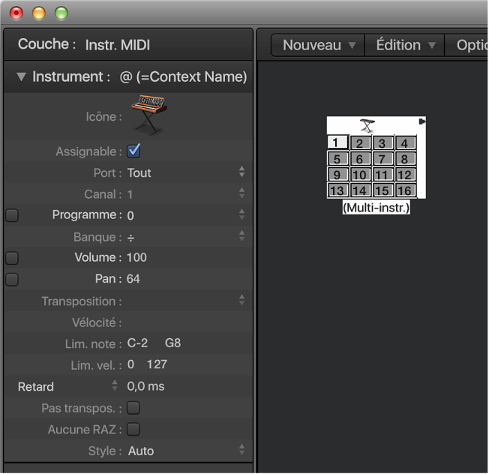Activate sub-channel 10 button in the multi-instrument
Image resolution: width=489 pixels, height=474 pixels.
click(359, 175)
